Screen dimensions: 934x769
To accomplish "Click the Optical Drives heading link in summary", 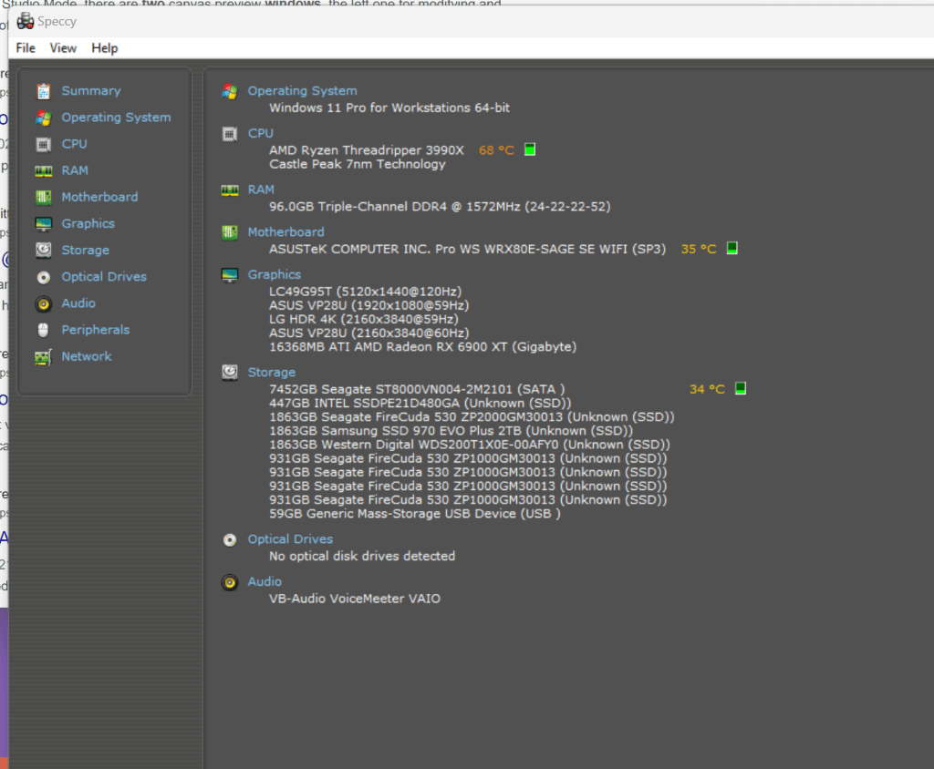I will pyautogui.click(x=291, y=539).
